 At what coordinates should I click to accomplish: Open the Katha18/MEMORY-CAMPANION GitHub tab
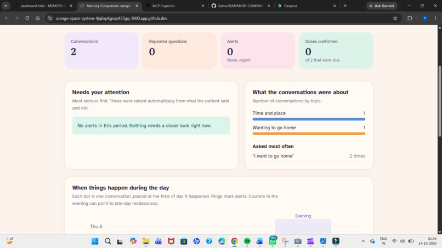click(240, 5)
